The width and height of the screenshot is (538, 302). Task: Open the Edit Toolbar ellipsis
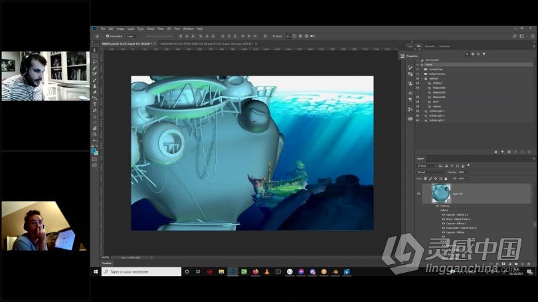[x=95, y=140]
